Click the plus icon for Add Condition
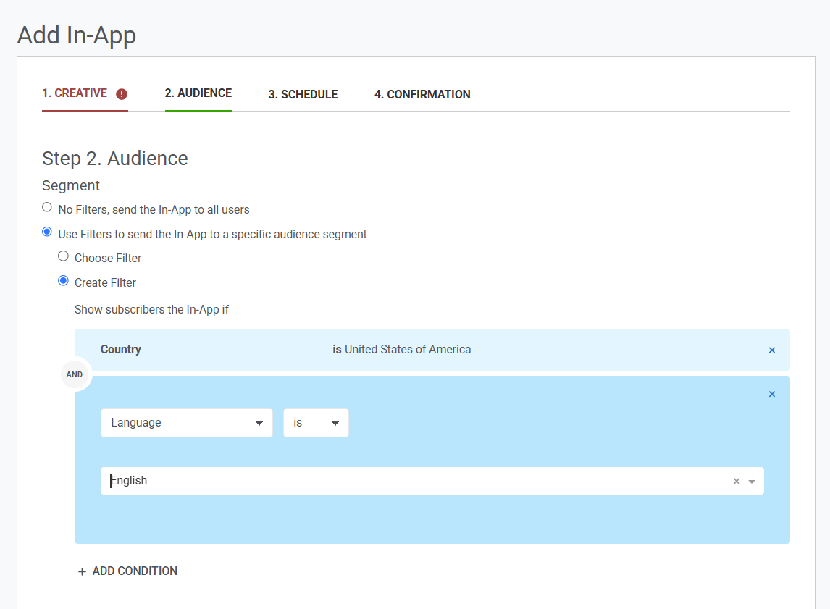Viewport: 830px width, 609px height. pos(82,571)
